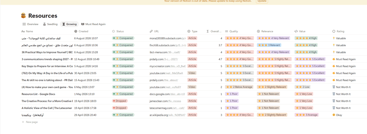This screenshot has width=367, height=134.
Task: Open the Rating column header menu
Action: pyautogui.click(x=338, y=31)
